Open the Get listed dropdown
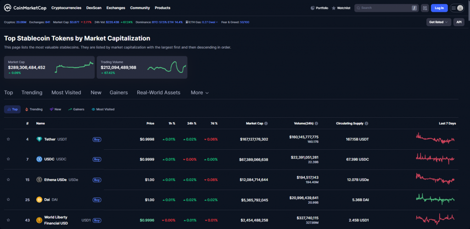The width and height of the screenshot is (470, 229). tap(438, 22)
